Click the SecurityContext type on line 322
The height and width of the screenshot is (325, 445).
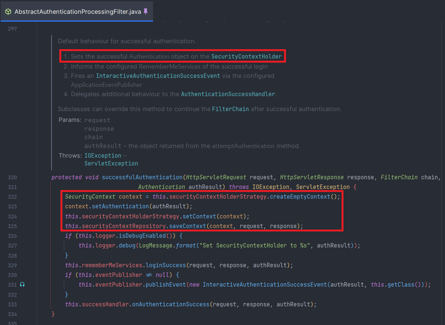(x=90, y=197)
